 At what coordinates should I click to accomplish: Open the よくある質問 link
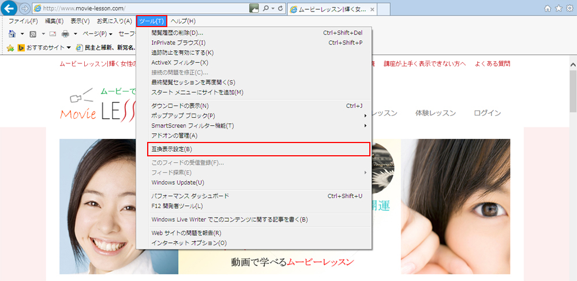pos(493,63)
